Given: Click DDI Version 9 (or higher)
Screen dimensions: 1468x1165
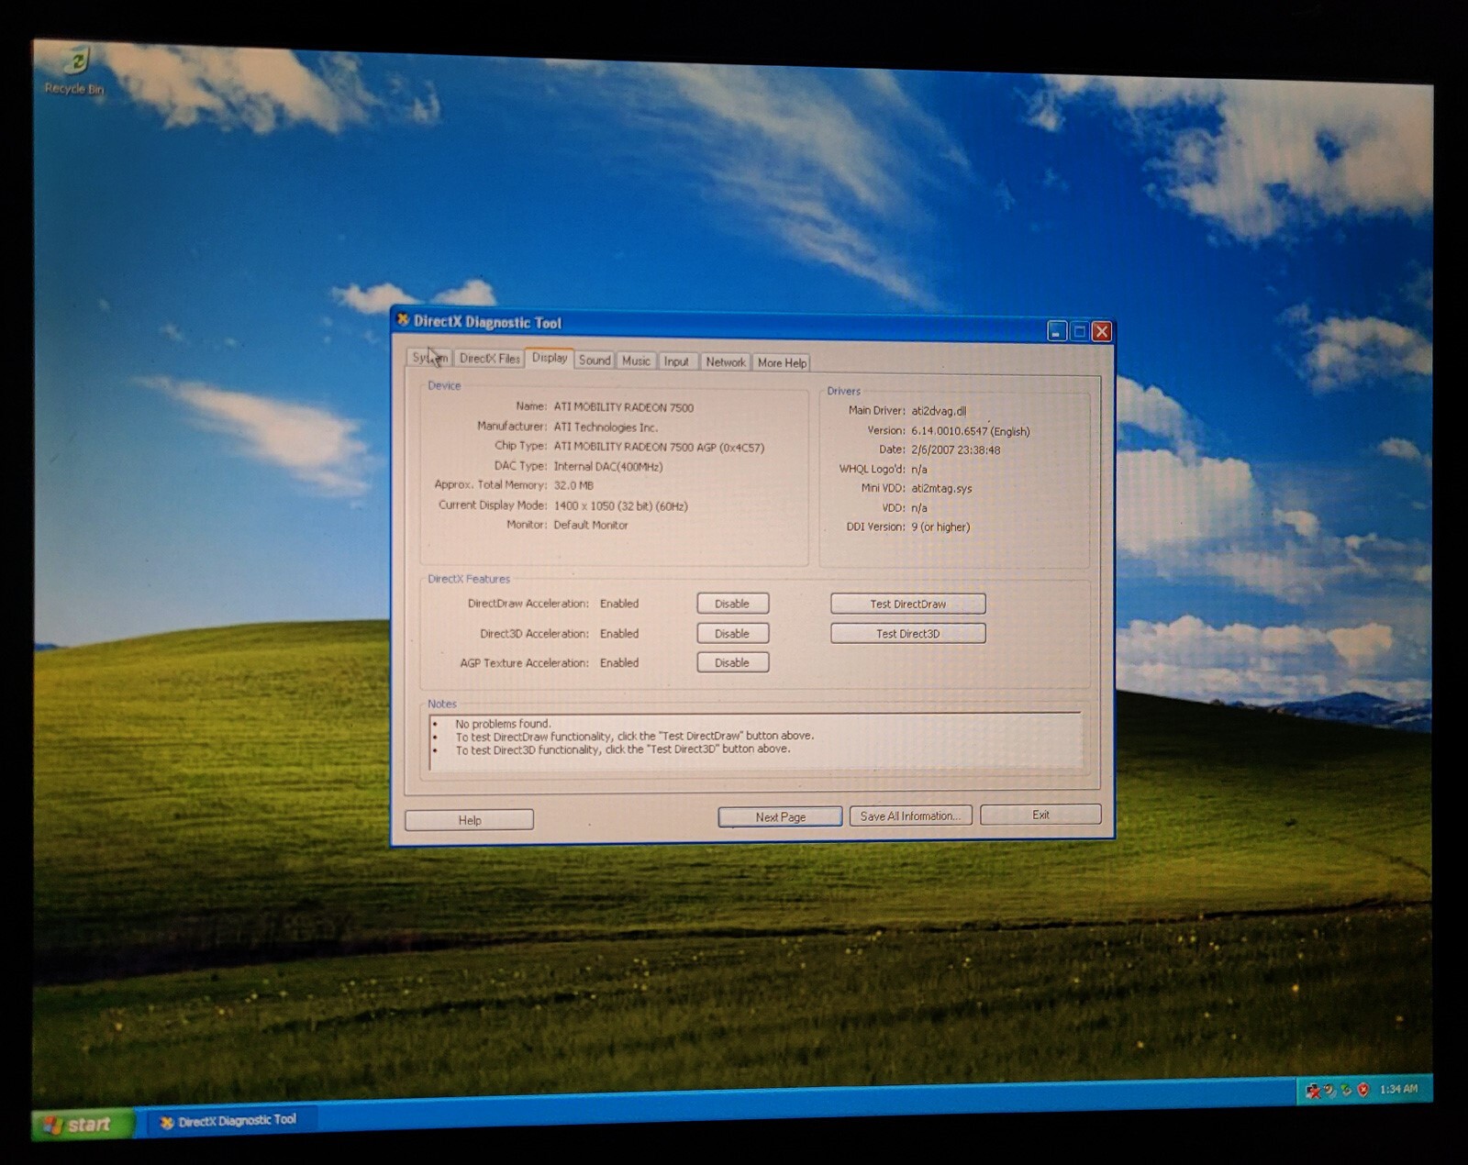Looking at the screenshot, I should (940, 527).
